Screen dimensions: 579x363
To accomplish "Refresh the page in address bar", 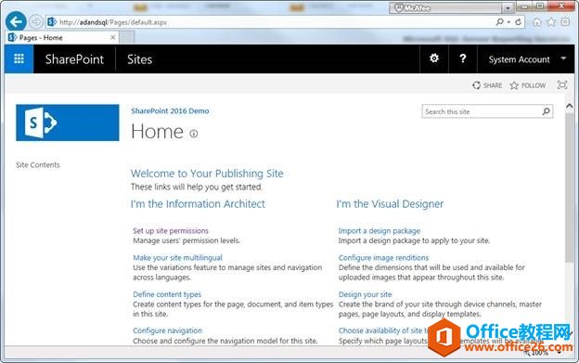I will click(x=518, y=22).
